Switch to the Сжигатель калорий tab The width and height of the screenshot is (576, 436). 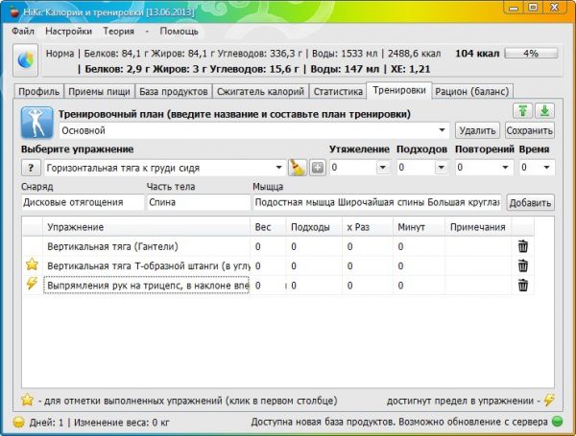click(x=260, y=92)
